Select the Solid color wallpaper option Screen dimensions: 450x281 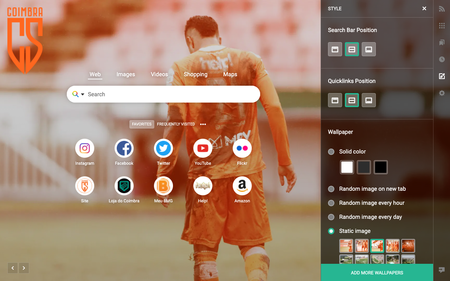[331, 152]
